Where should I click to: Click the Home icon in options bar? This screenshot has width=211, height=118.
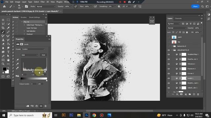(4, 7)
